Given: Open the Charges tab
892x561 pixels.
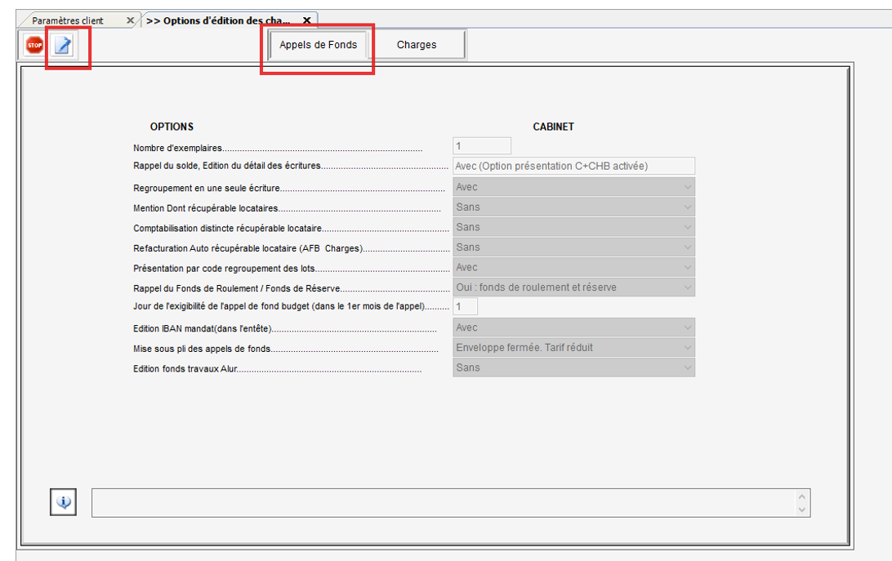Looking at the screenshot, I should [417, 45].
